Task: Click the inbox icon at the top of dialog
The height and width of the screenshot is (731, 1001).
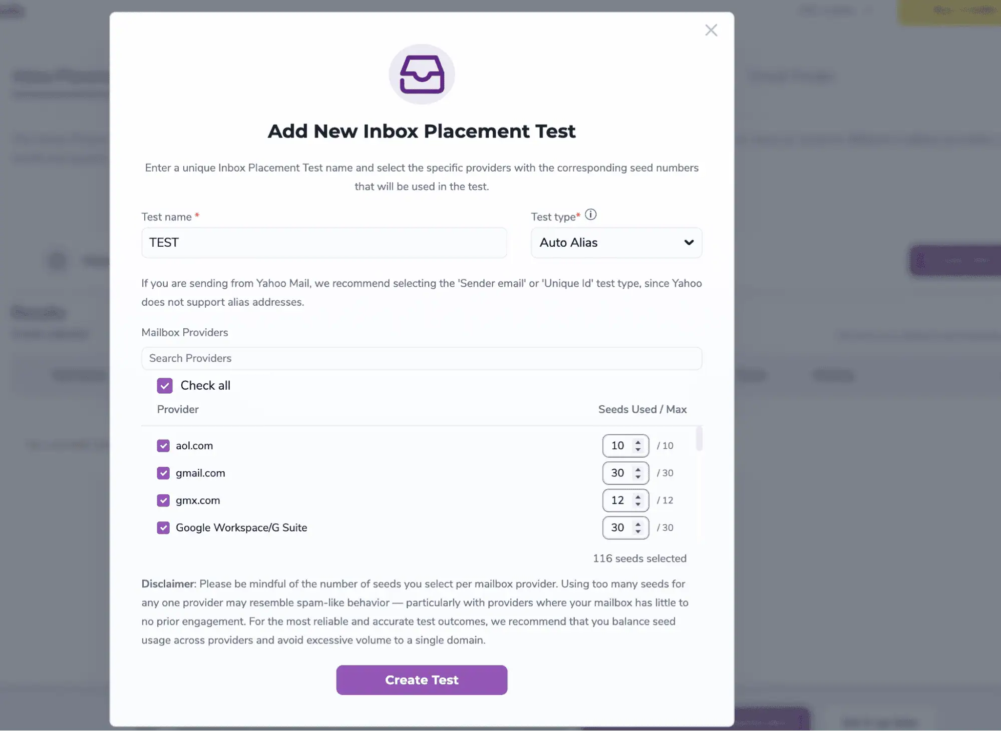Action: pyautogui.click(x=421, y=74)
